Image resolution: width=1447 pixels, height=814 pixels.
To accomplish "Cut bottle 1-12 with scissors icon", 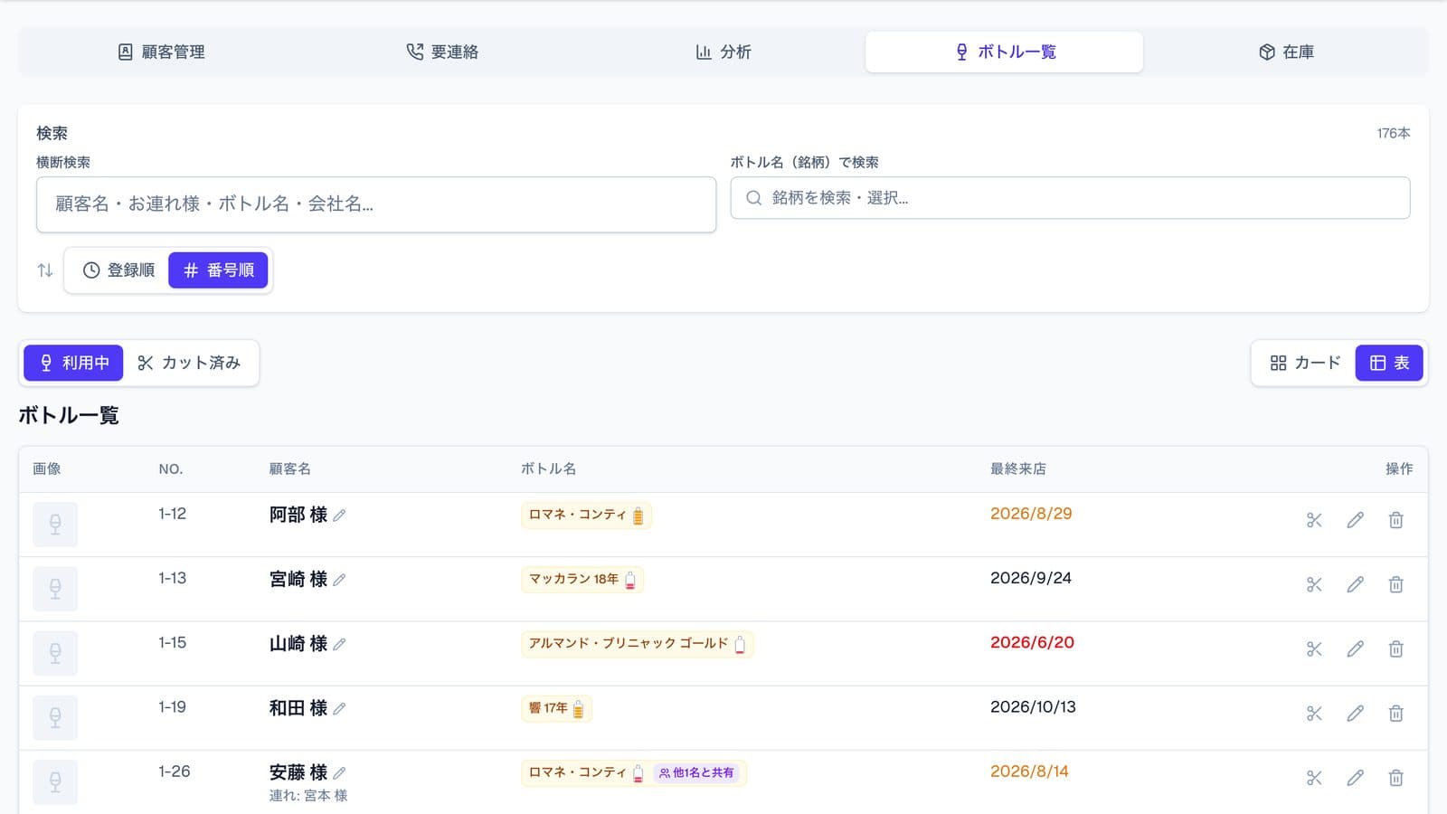I will (1314, 520).
